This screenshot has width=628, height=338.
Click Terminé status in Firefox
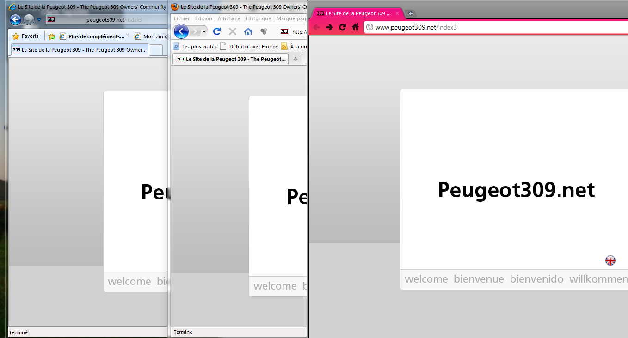[x=183, y=332]
